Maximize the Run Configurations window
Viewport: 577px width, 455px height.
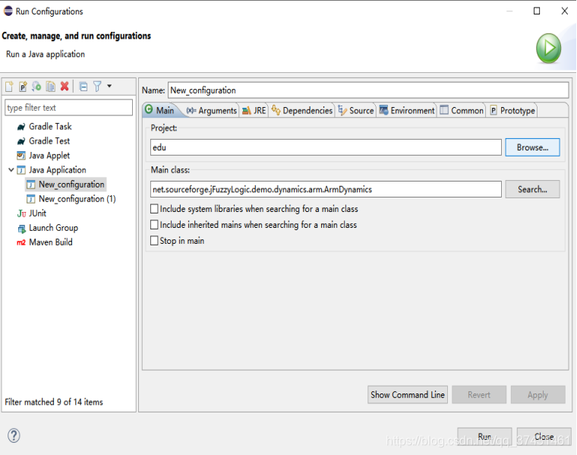(x=537, y=11)
